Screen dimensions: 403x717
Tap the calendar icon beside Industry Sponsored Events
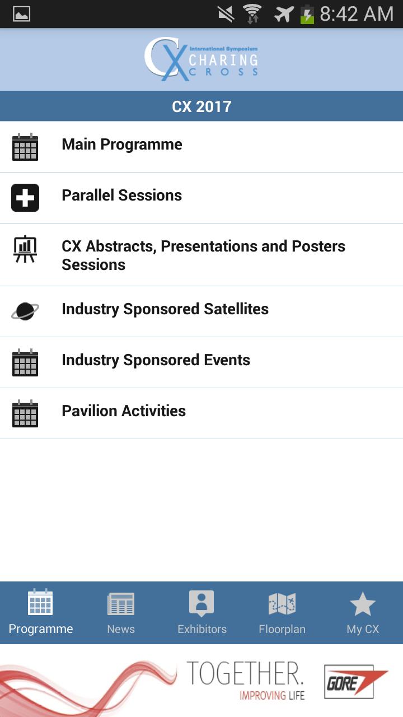[x=25, y=362]
